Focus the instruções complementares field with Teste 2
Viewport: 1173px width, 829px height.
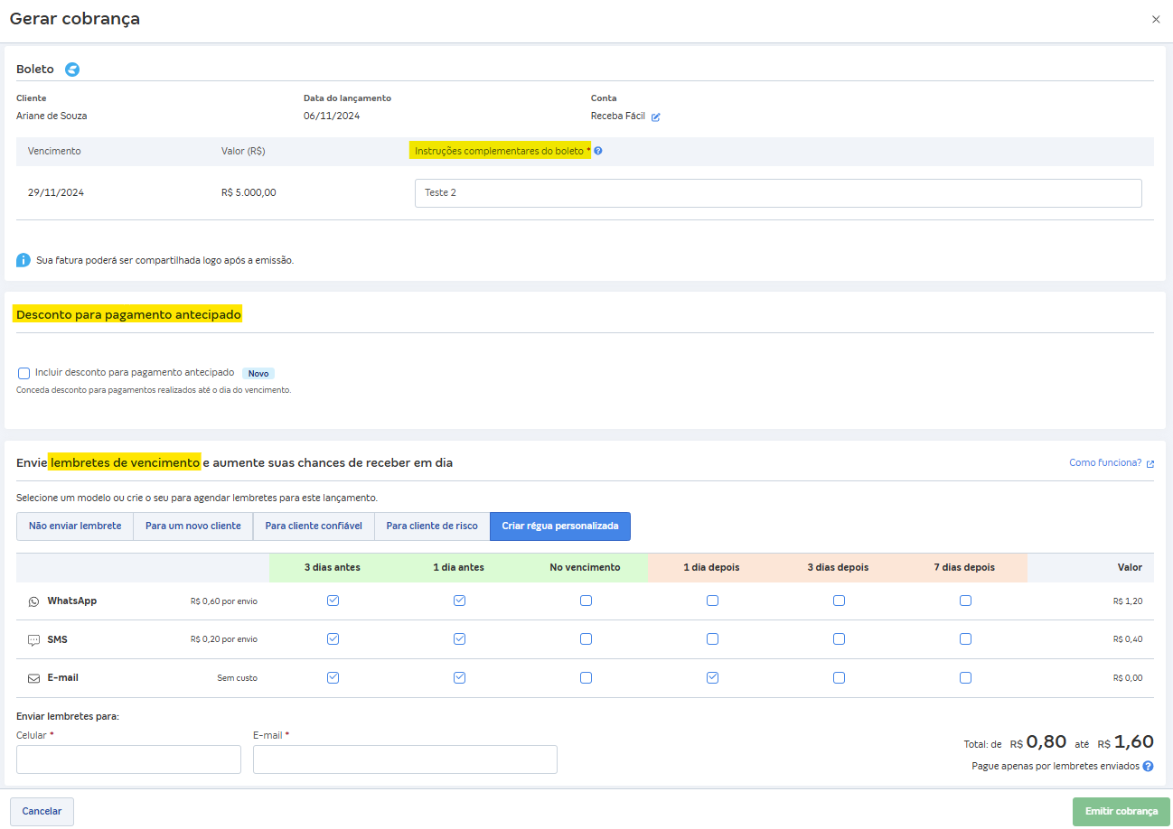778,193
